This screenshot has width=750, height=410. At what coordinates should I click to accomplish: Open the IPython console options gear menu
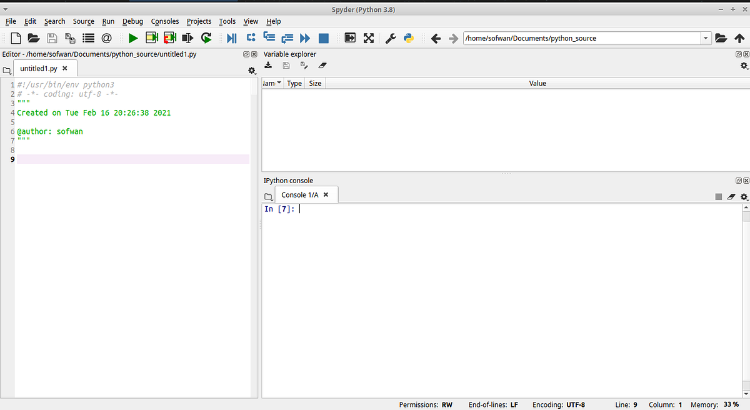pos(744,196)
